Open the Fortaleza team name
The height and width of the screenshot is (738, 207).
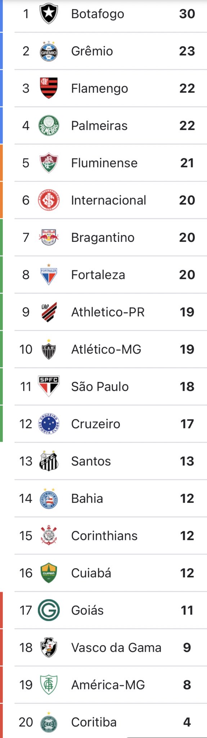click(x=98, y=275)
